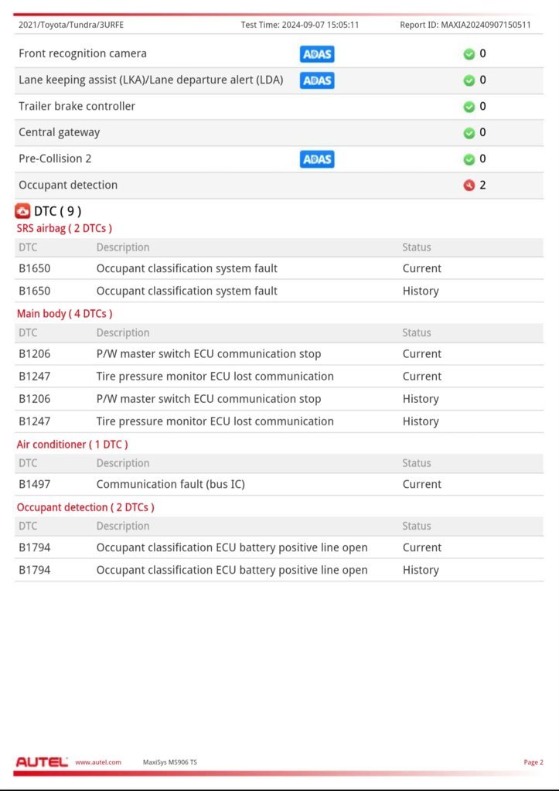Click History status of B1206 row
The height and width of the screenshot is (791, 559).
(x=421, y=399)
